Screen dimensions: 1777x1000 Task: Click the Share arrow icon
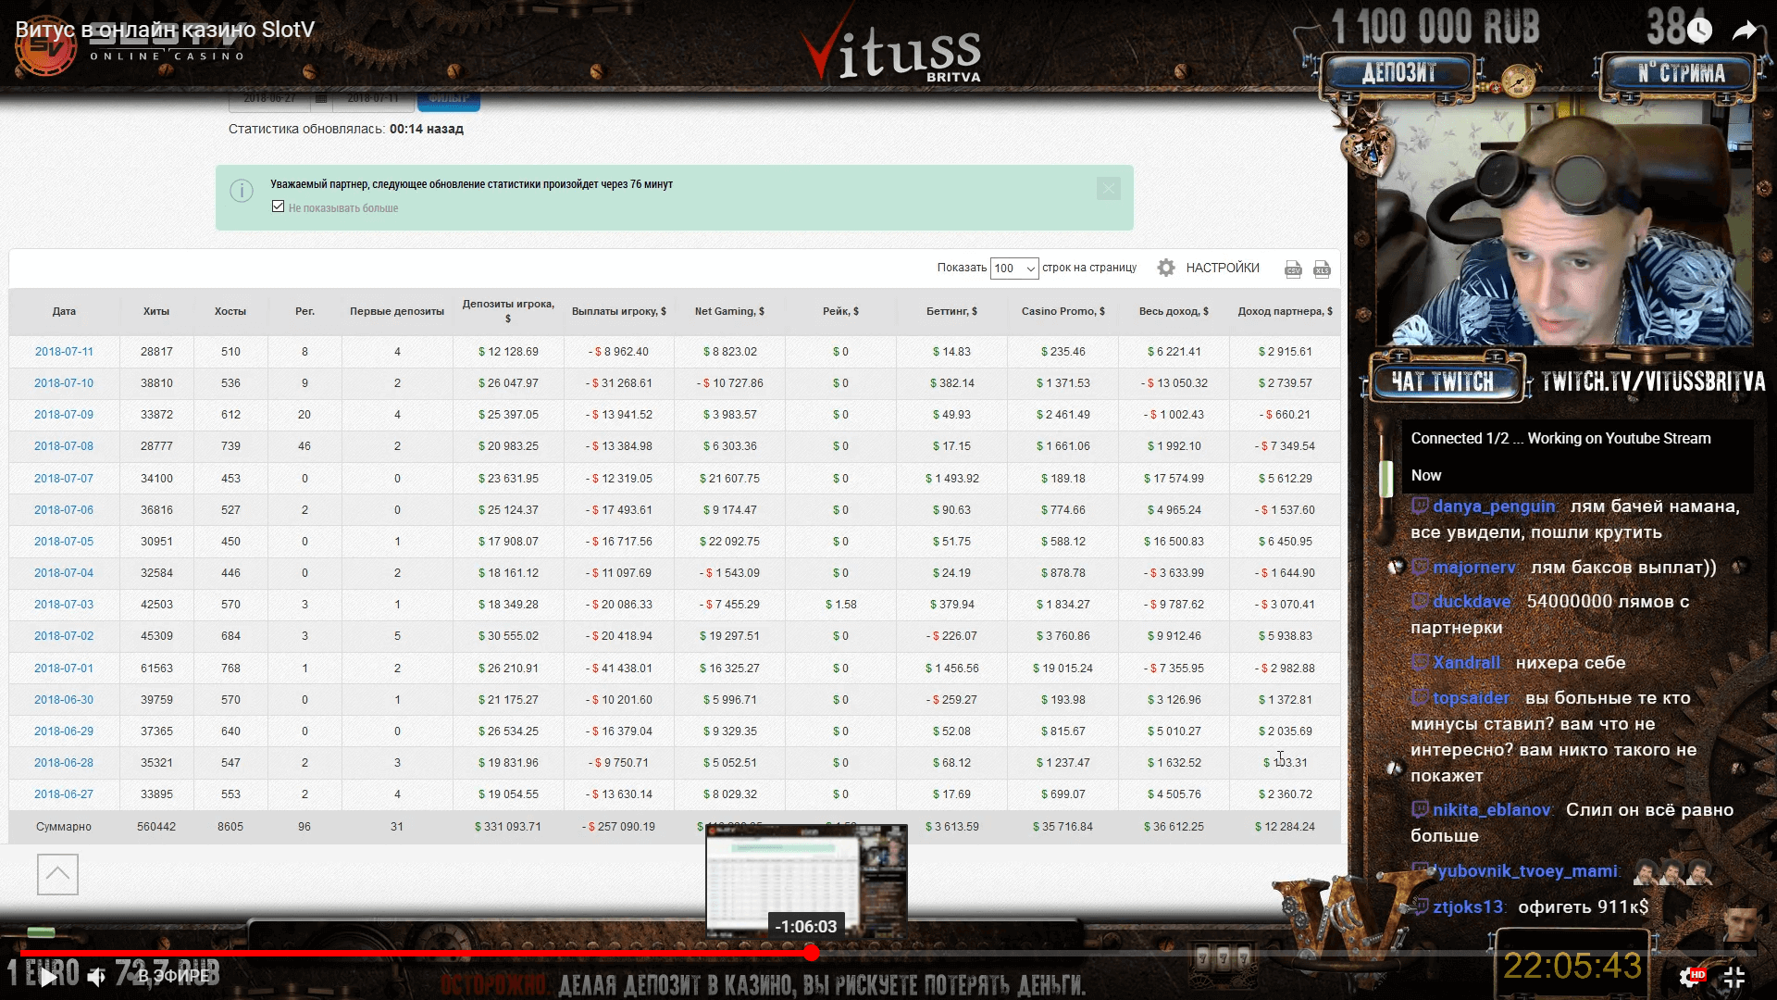pos(1745,31)
